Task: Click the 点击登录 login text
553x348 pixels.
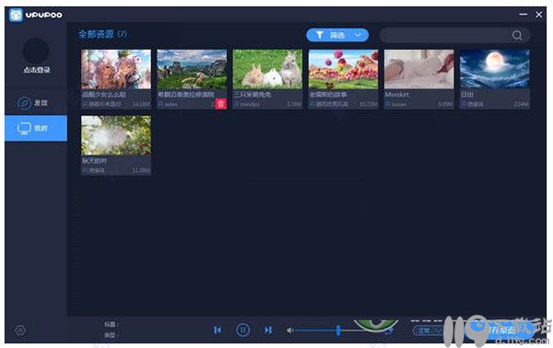Action: pos(36,70)
